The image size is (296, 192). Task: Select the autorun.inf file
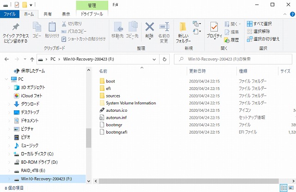point(113,118)
